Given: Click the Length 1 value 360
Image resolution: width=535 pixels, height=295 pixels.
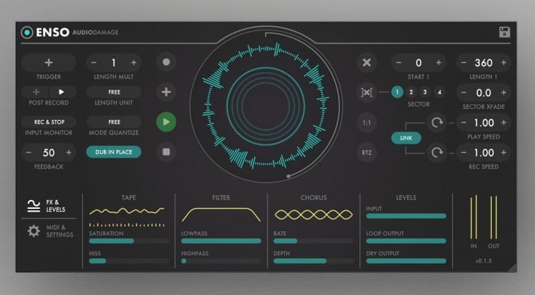Looking at the screenshot, I should pos(484,62).
